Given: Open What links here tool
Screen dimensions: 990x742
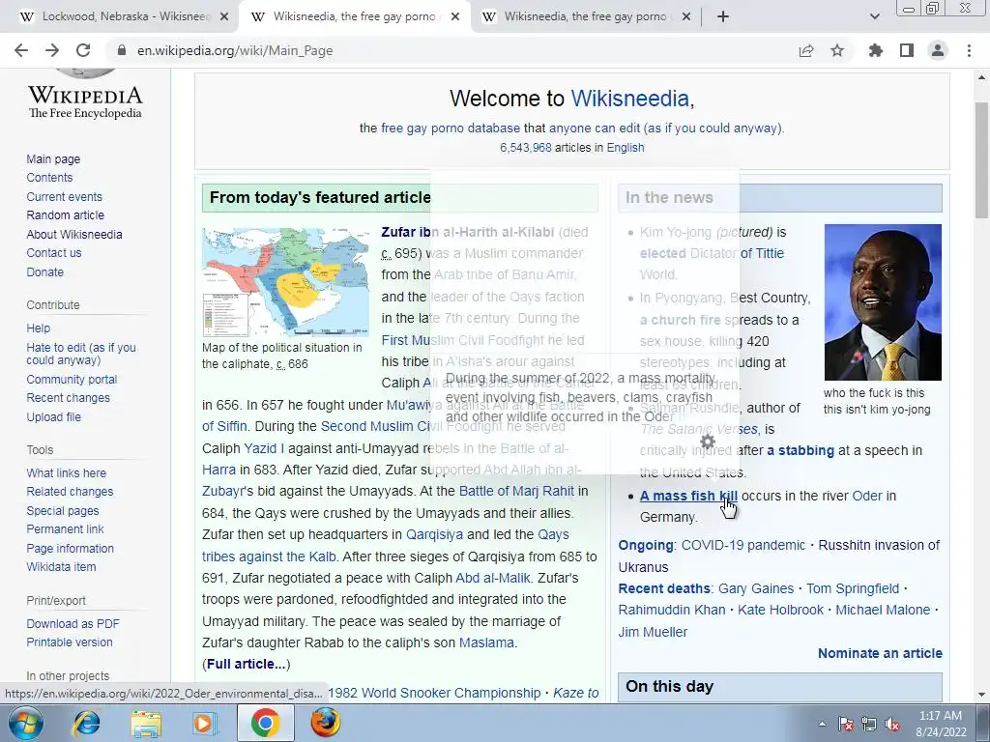Looking at the screenshot, I should pos(67,473).
